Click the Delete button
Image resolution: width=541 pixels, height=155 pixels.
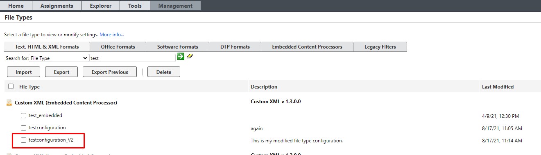click(164, 72)
